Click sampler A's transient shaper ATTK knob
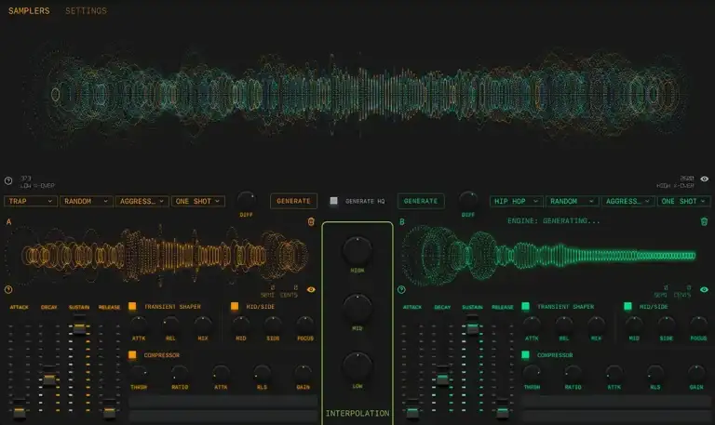715x425 pixels. 139,325
